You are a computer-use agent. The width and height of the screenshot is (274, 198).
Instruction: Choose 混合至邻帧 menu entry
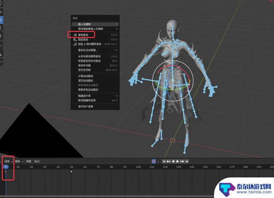pos(95,70)
